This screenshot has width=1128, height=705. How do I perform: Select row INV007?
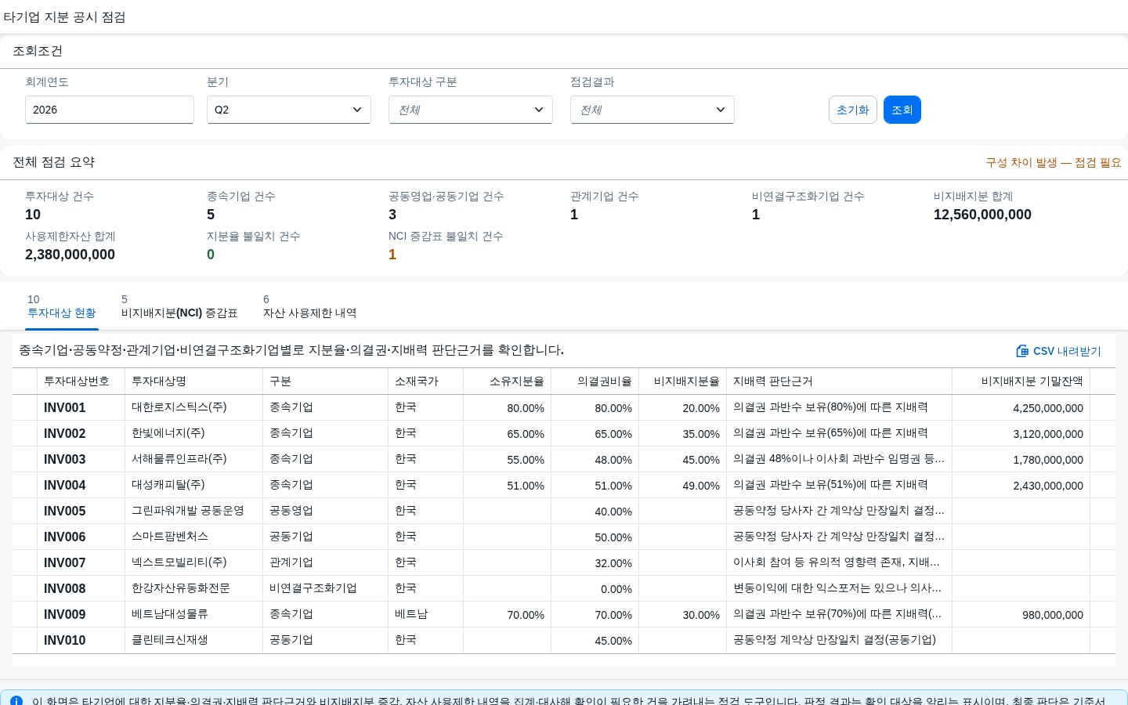[x=564, y=562]
